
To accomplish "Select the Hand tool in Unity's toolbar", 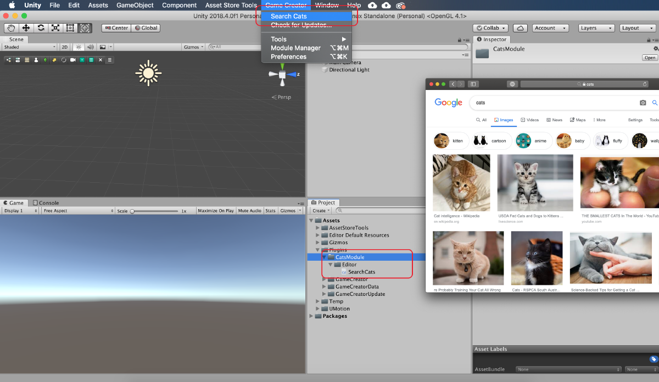I will tap(11, 28).
